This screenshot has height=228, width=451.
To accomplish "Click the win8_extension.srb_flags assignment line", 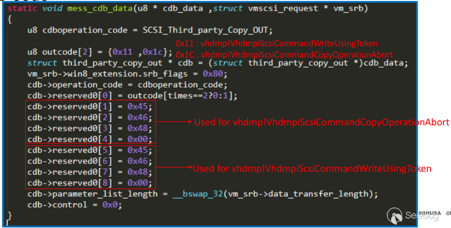I will pos(127,74).
